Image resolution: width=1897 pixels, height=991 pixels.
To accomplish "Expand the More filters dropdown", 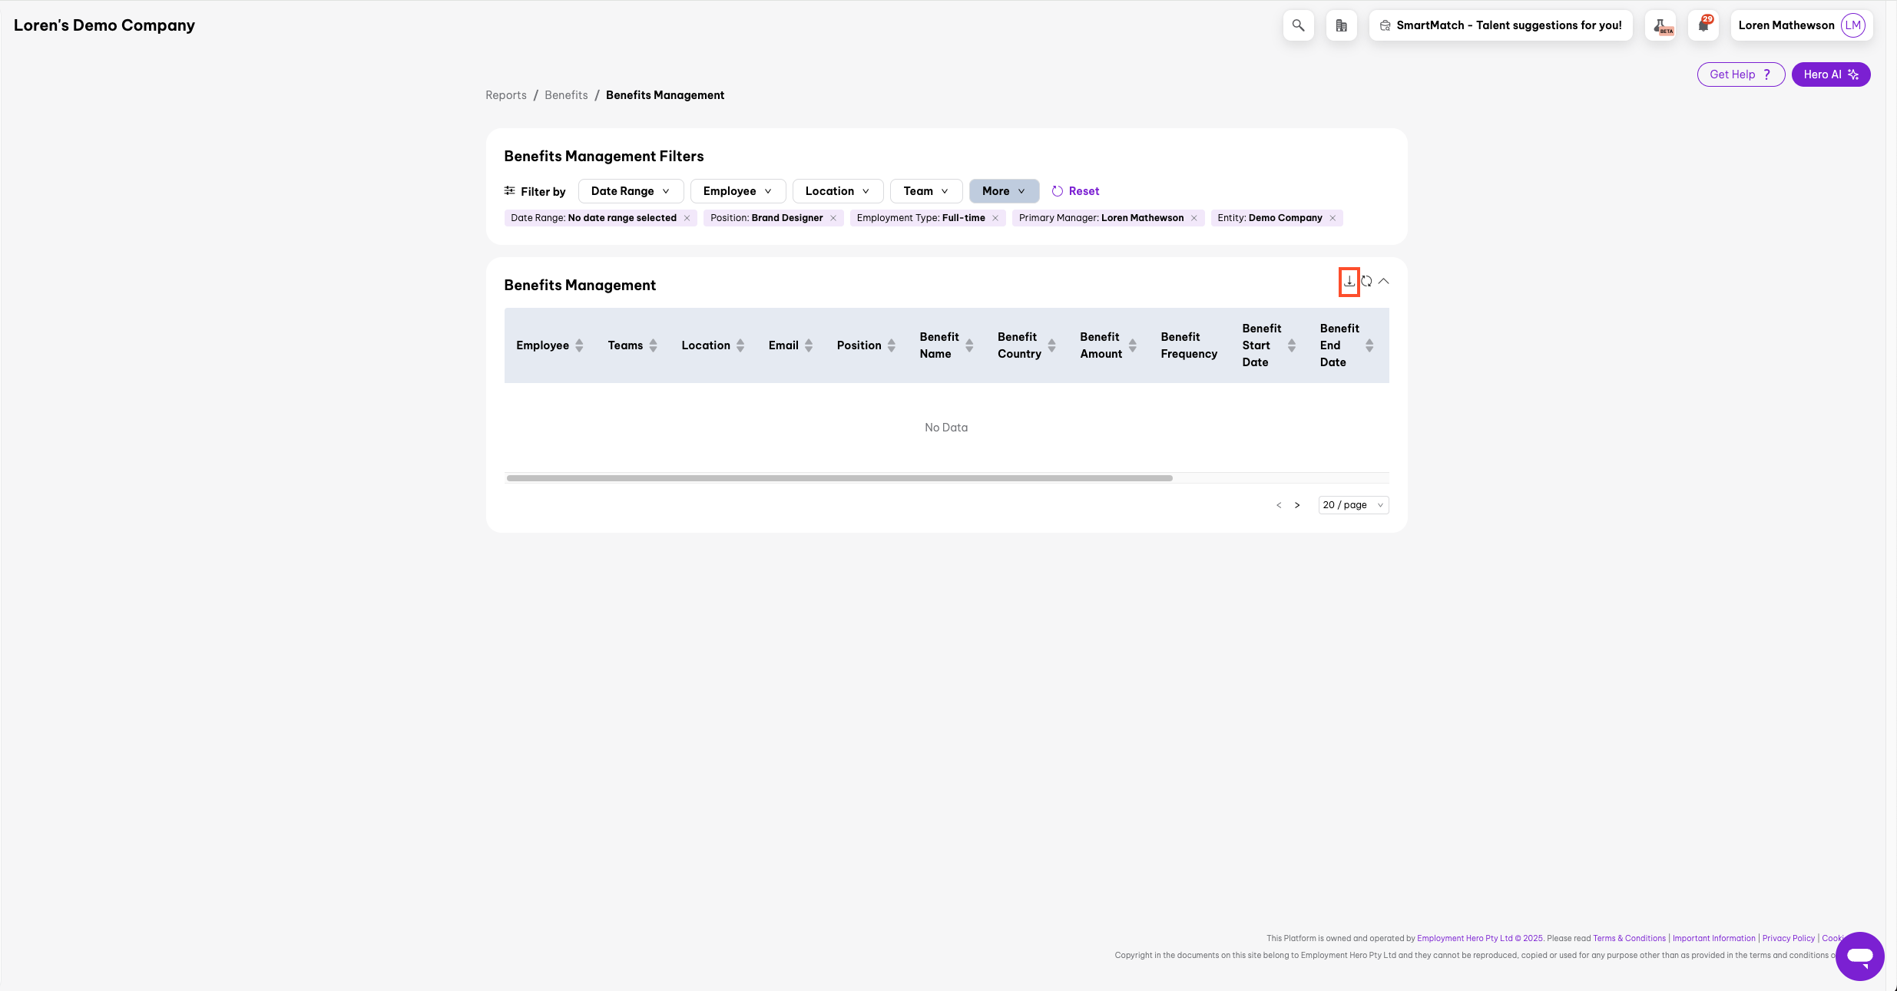I will tap(1003, 191).
